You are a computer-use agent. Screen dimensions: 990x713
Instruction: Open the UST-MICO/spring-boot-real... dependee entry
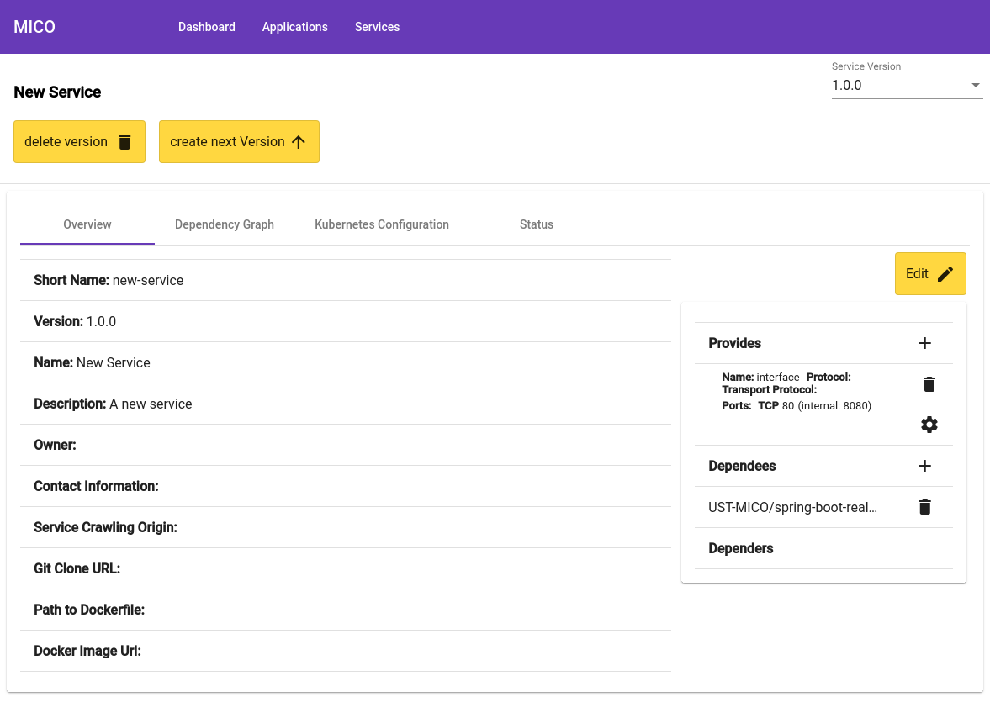792,507
